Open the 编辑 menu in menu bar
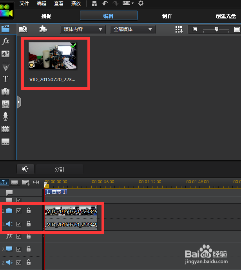The width and height of the screenshot is (241, 270). pyautogui.click(x=42, y=3)
